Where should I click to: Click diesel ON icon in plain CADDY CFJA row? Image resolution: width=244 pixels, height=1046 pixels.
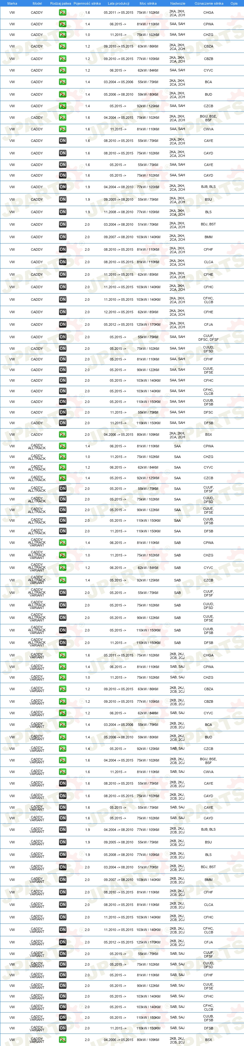62,325
